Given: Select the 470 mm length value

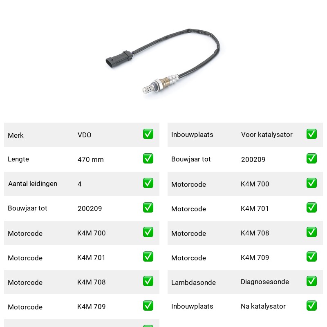Looking at the screenshot, I should coord(90,159).
